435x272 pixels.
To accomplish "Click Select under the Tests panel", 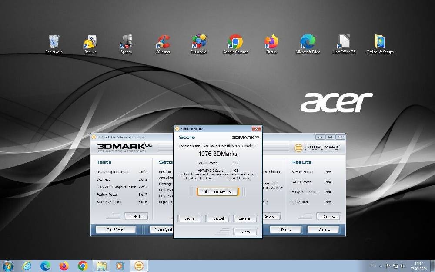I will point(136,216).
